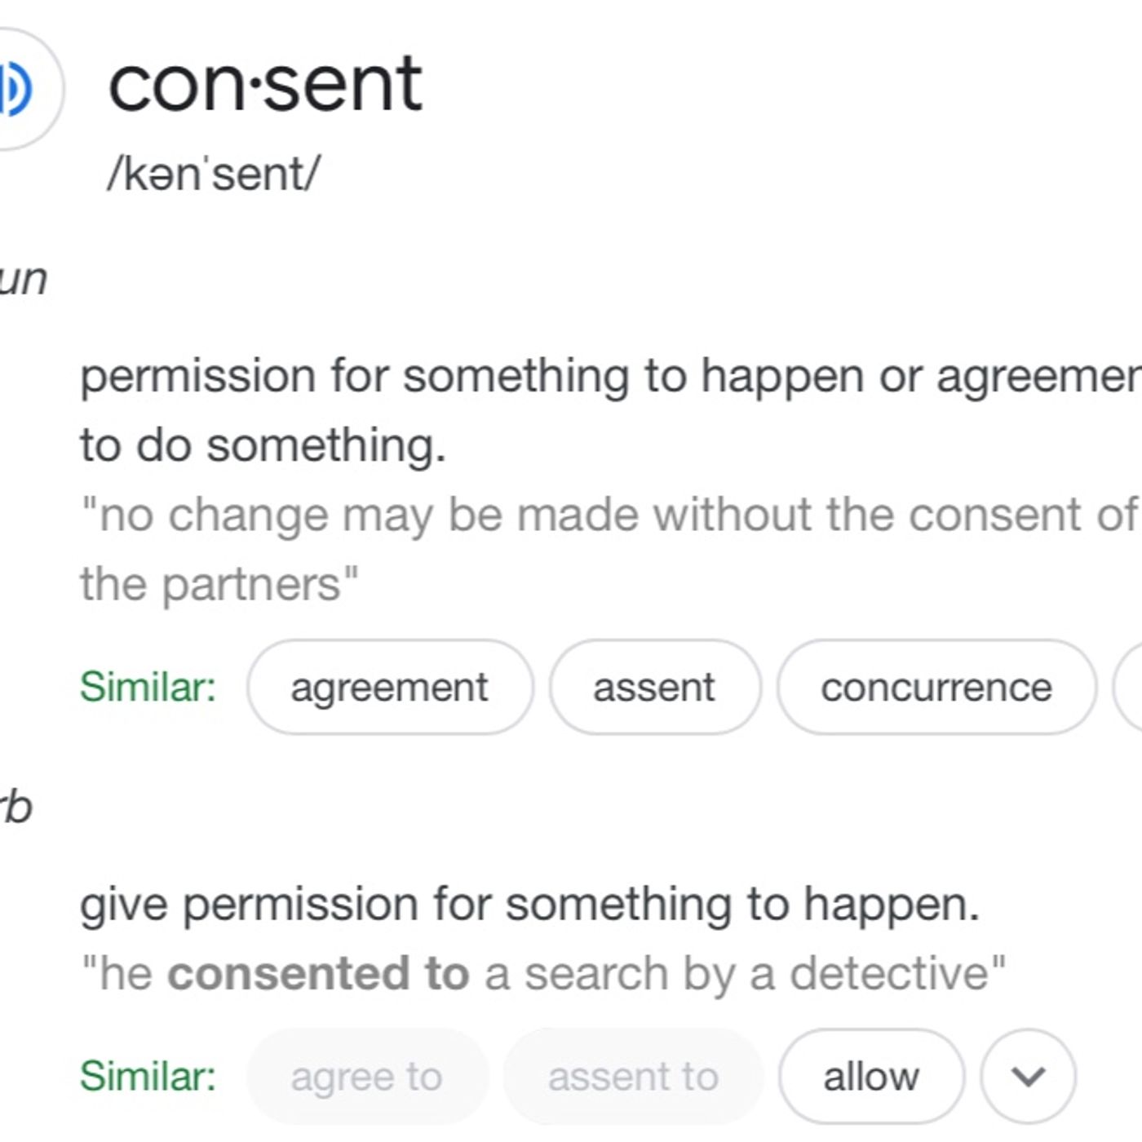This screenshot has height=1142, width=1142.
Task: Play the audio pronunciation of consent
Action: [x=16, y=88]
